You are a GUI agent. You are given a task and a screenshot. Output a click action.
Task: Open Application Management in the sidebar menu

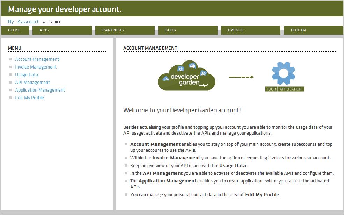(x=40, y=90)
